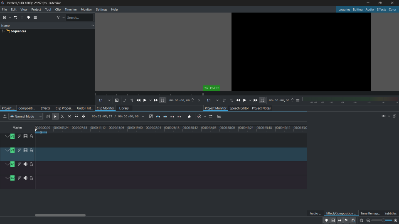This screenshot has height=224, width=399.
Task: Select the Razor (scissors) tool
Action: tap(62, 116)
